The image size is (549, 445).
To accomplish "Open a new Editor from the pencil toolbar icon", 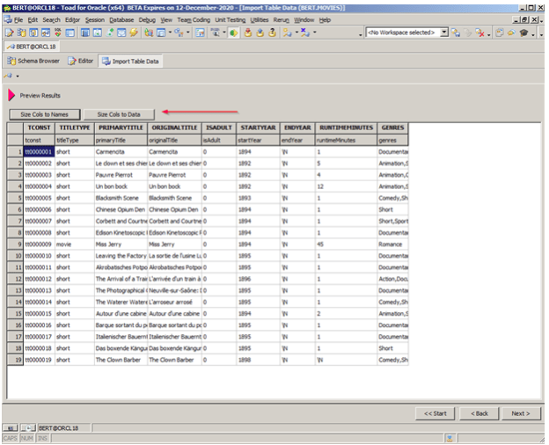I will click(10, 33).
